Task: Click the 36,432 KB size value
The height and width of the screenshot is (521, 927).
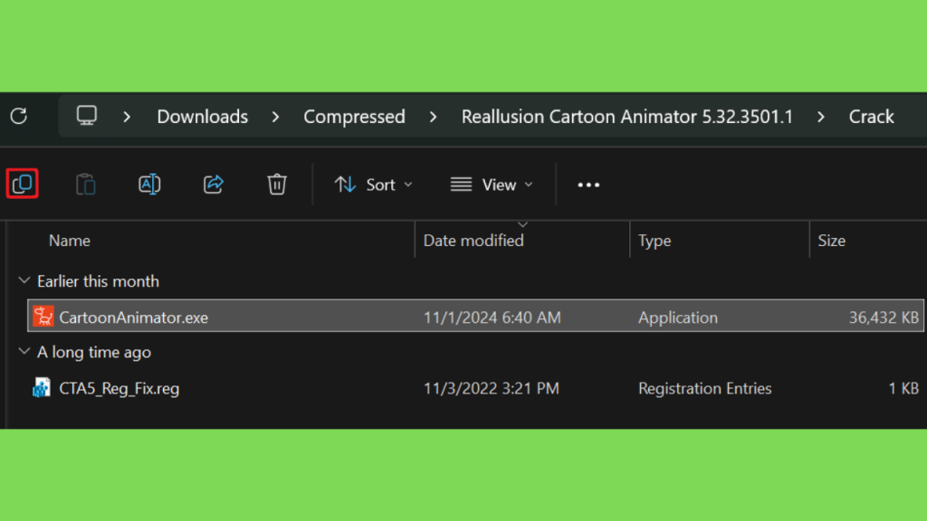Action: [884, 317]
